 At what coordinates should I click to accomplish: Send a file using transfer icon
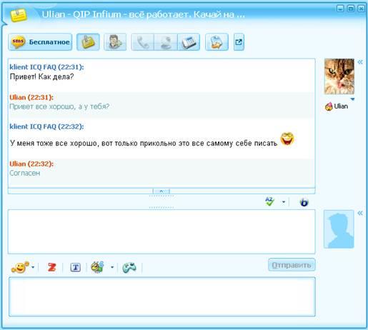point(217,42)
